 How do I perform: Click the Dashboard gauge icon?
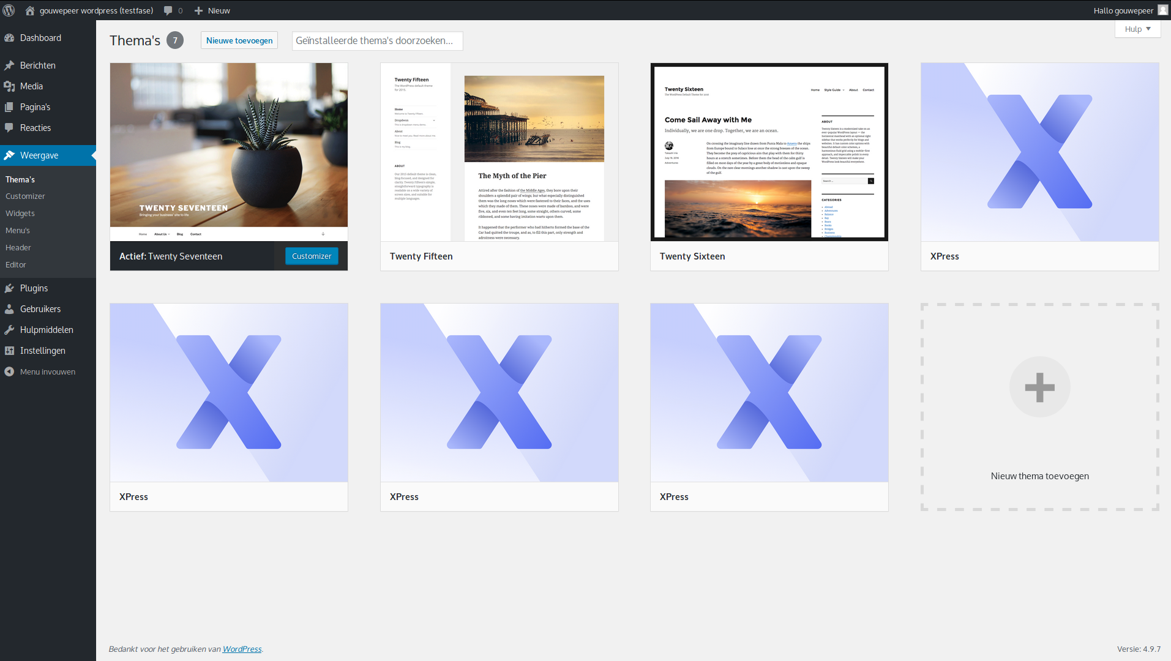coord(9,37)
